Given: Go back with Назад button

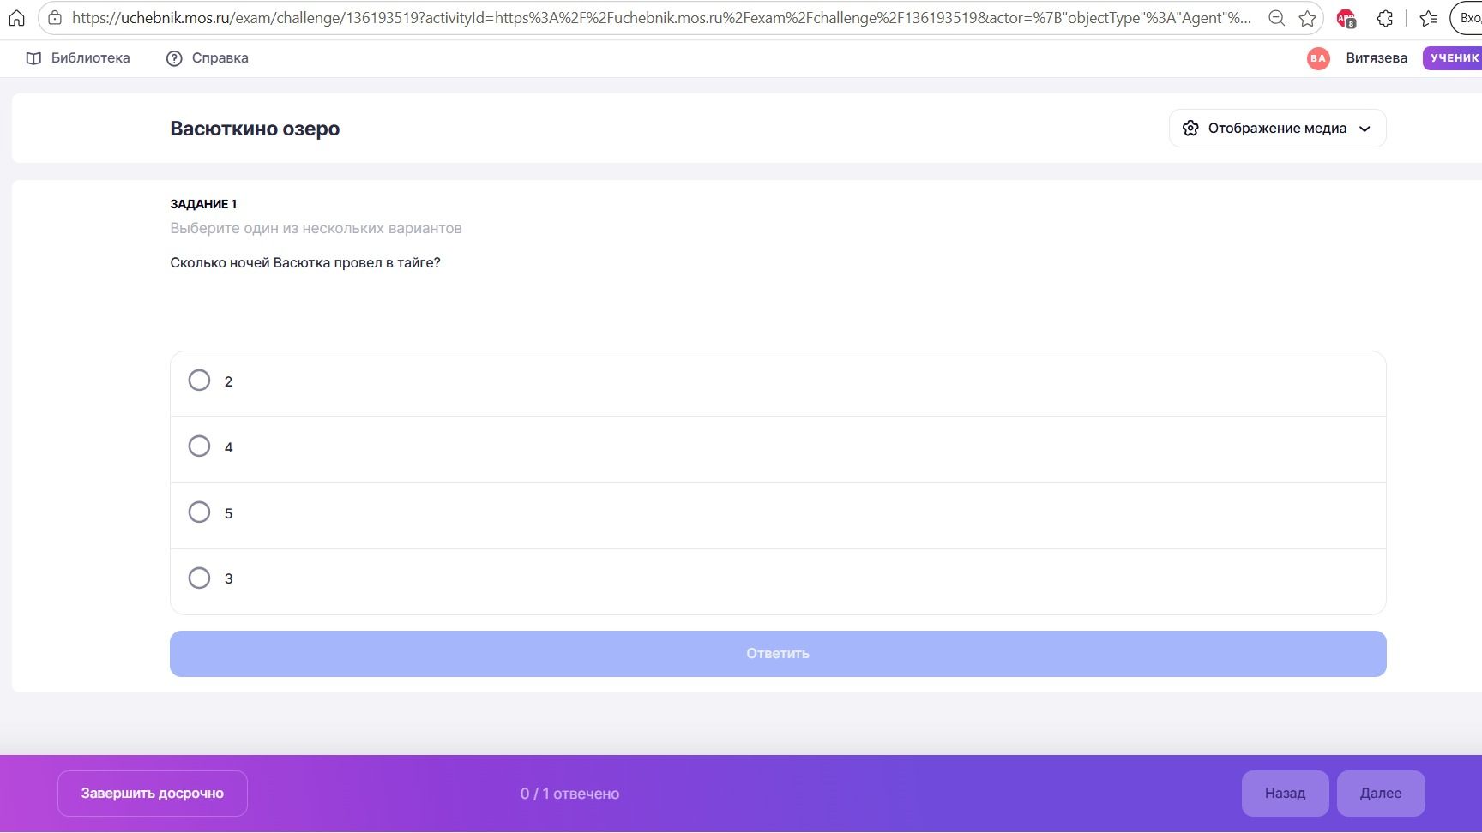Looking at the screenshot, I should [1285, 794].
